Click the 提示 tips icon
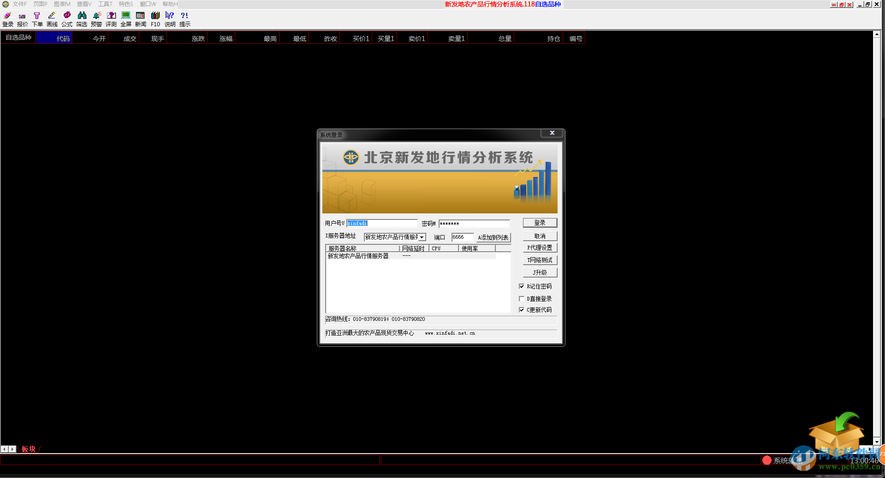The height and width of the screenshot is (478, 885). click(x=184, y=19)
